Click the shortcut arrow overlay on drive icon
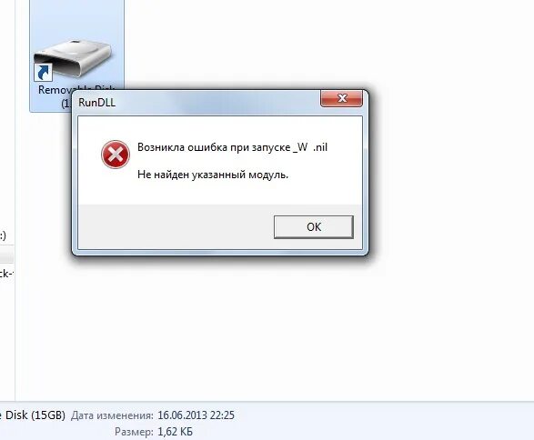Screen dimensions: 534x440 (43, 73)
